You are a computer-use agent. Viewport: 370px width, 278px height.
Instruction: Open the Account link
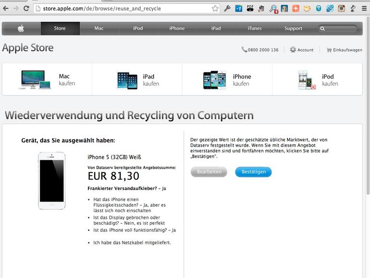(305, 50)
